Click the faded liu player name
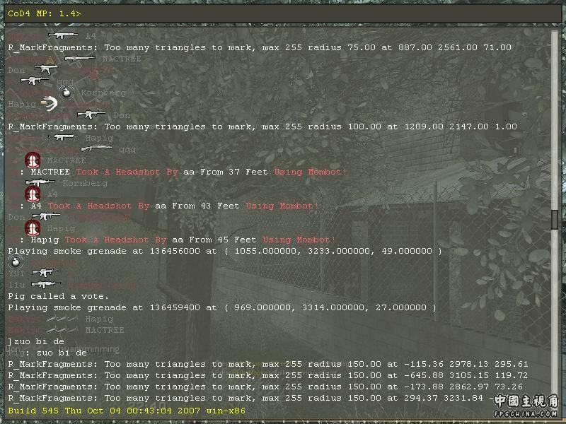The height and width of the screenshot is (424, 566). 16,285
